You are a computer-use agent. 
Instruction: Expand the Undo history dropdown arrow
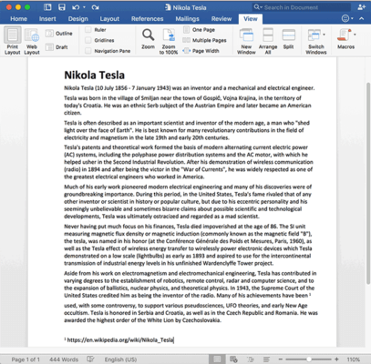84,7
